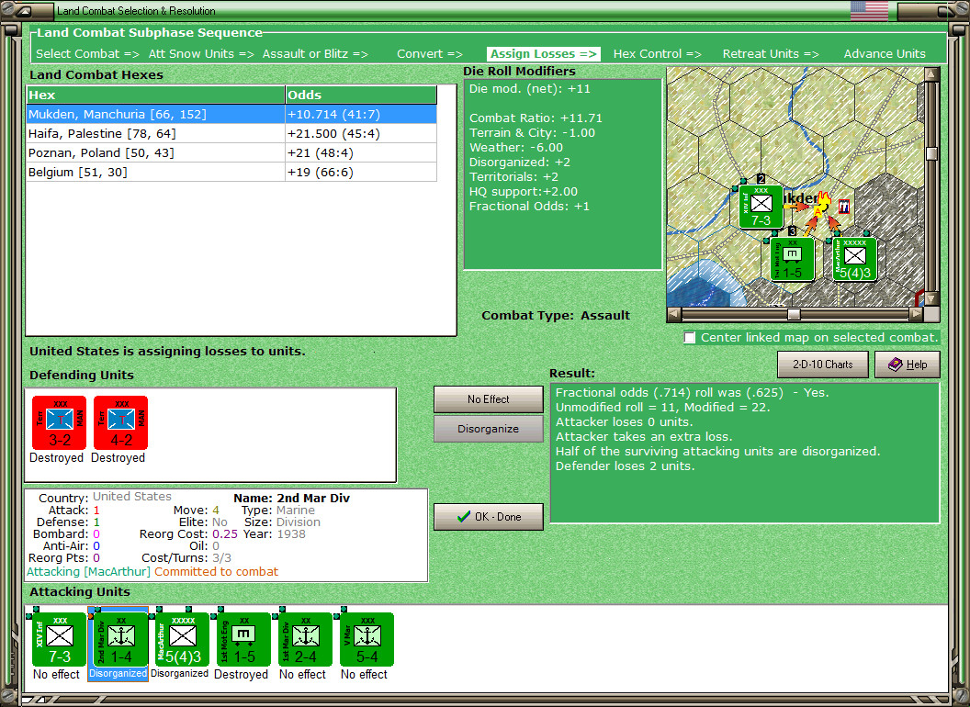Click the Assault or Blitz subphase step

coord(315,54)
